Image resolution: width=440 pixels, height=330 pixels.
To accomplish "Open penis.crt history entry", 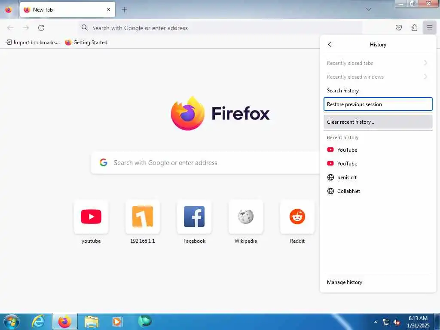I will point(378,177).
